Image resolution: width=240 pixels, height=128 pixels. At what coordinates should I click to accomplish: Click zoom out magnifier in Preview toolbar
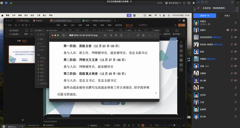[111, 35]
